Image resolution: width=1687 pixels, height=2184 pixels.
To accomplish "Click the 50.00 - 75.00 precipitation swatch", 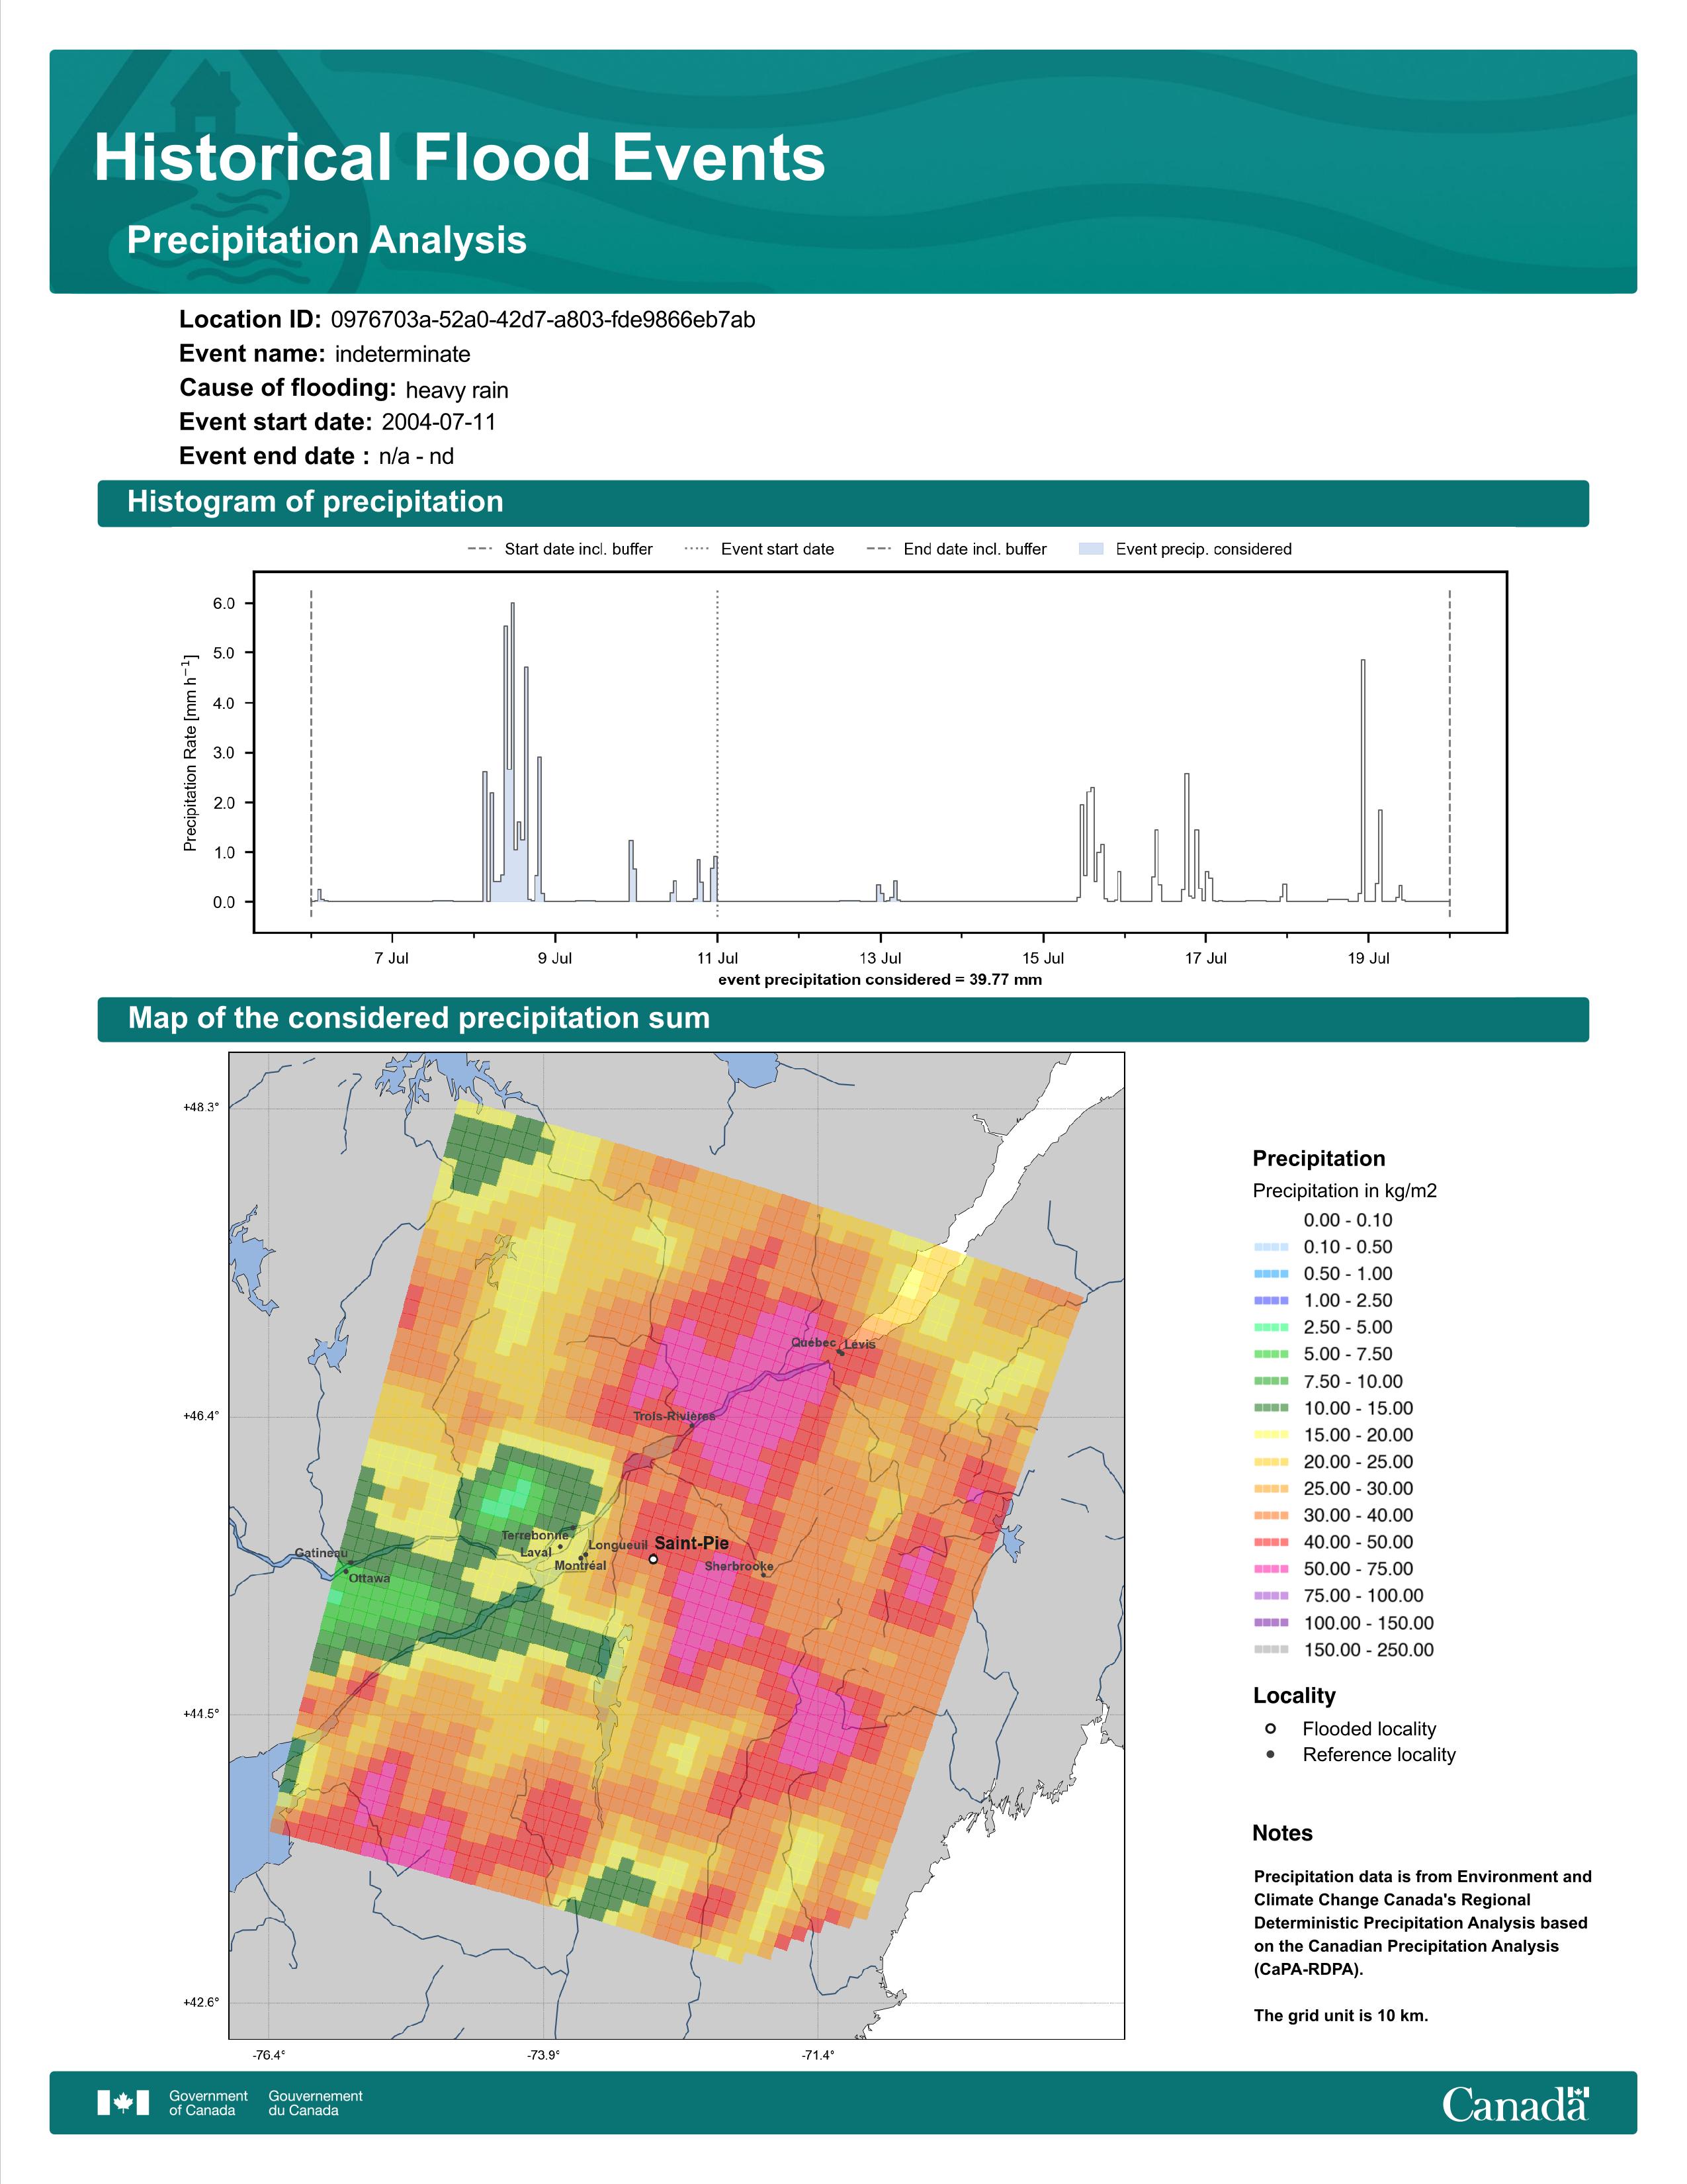I will (x=1270, y=1569).
